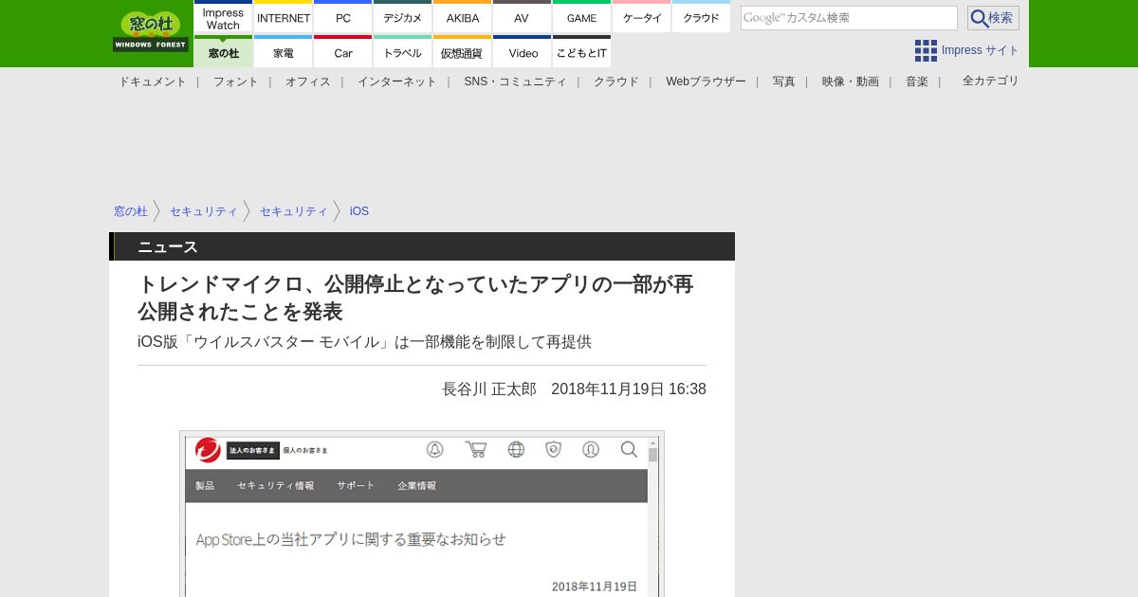This screenshot has width=1138, height=597.
Task: Open the AKIBA tab
Action: [463, 18]
